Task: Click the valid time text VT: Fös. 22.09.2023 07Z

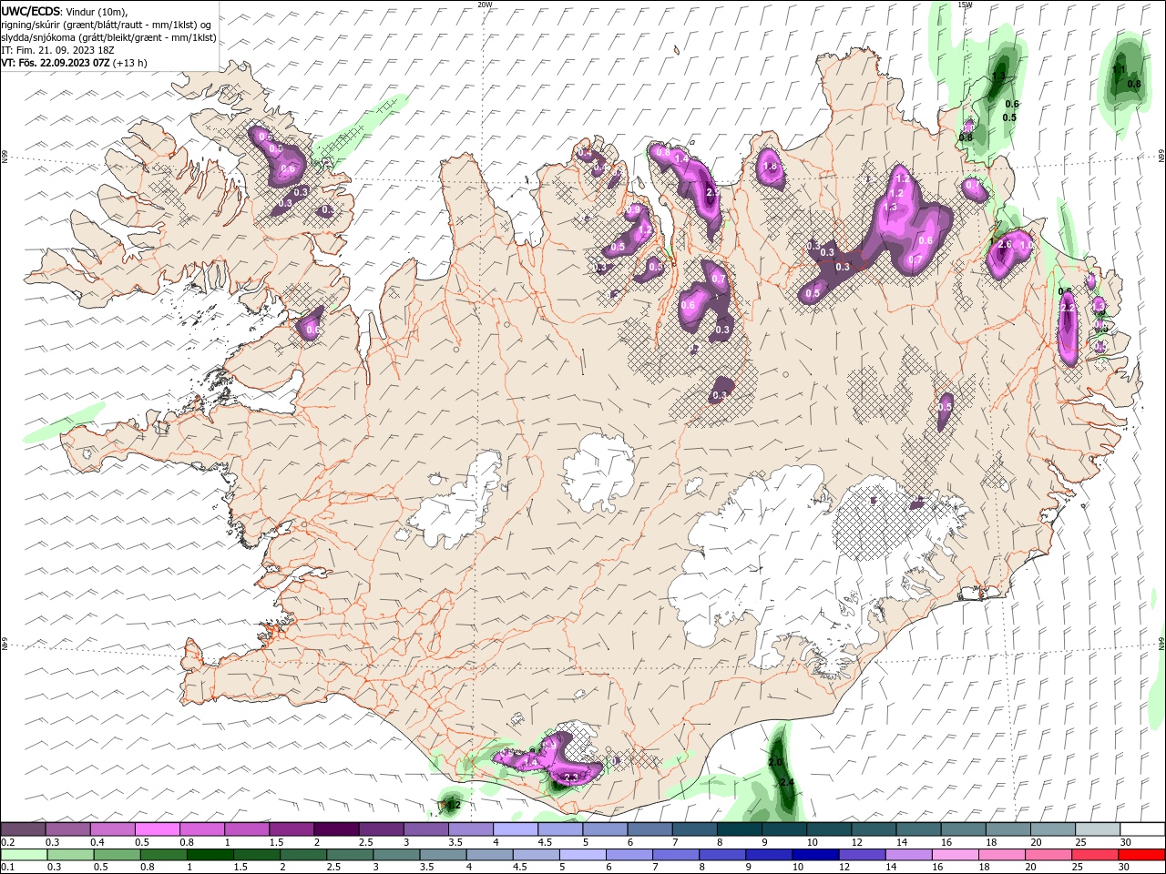Action: [56, 63]
